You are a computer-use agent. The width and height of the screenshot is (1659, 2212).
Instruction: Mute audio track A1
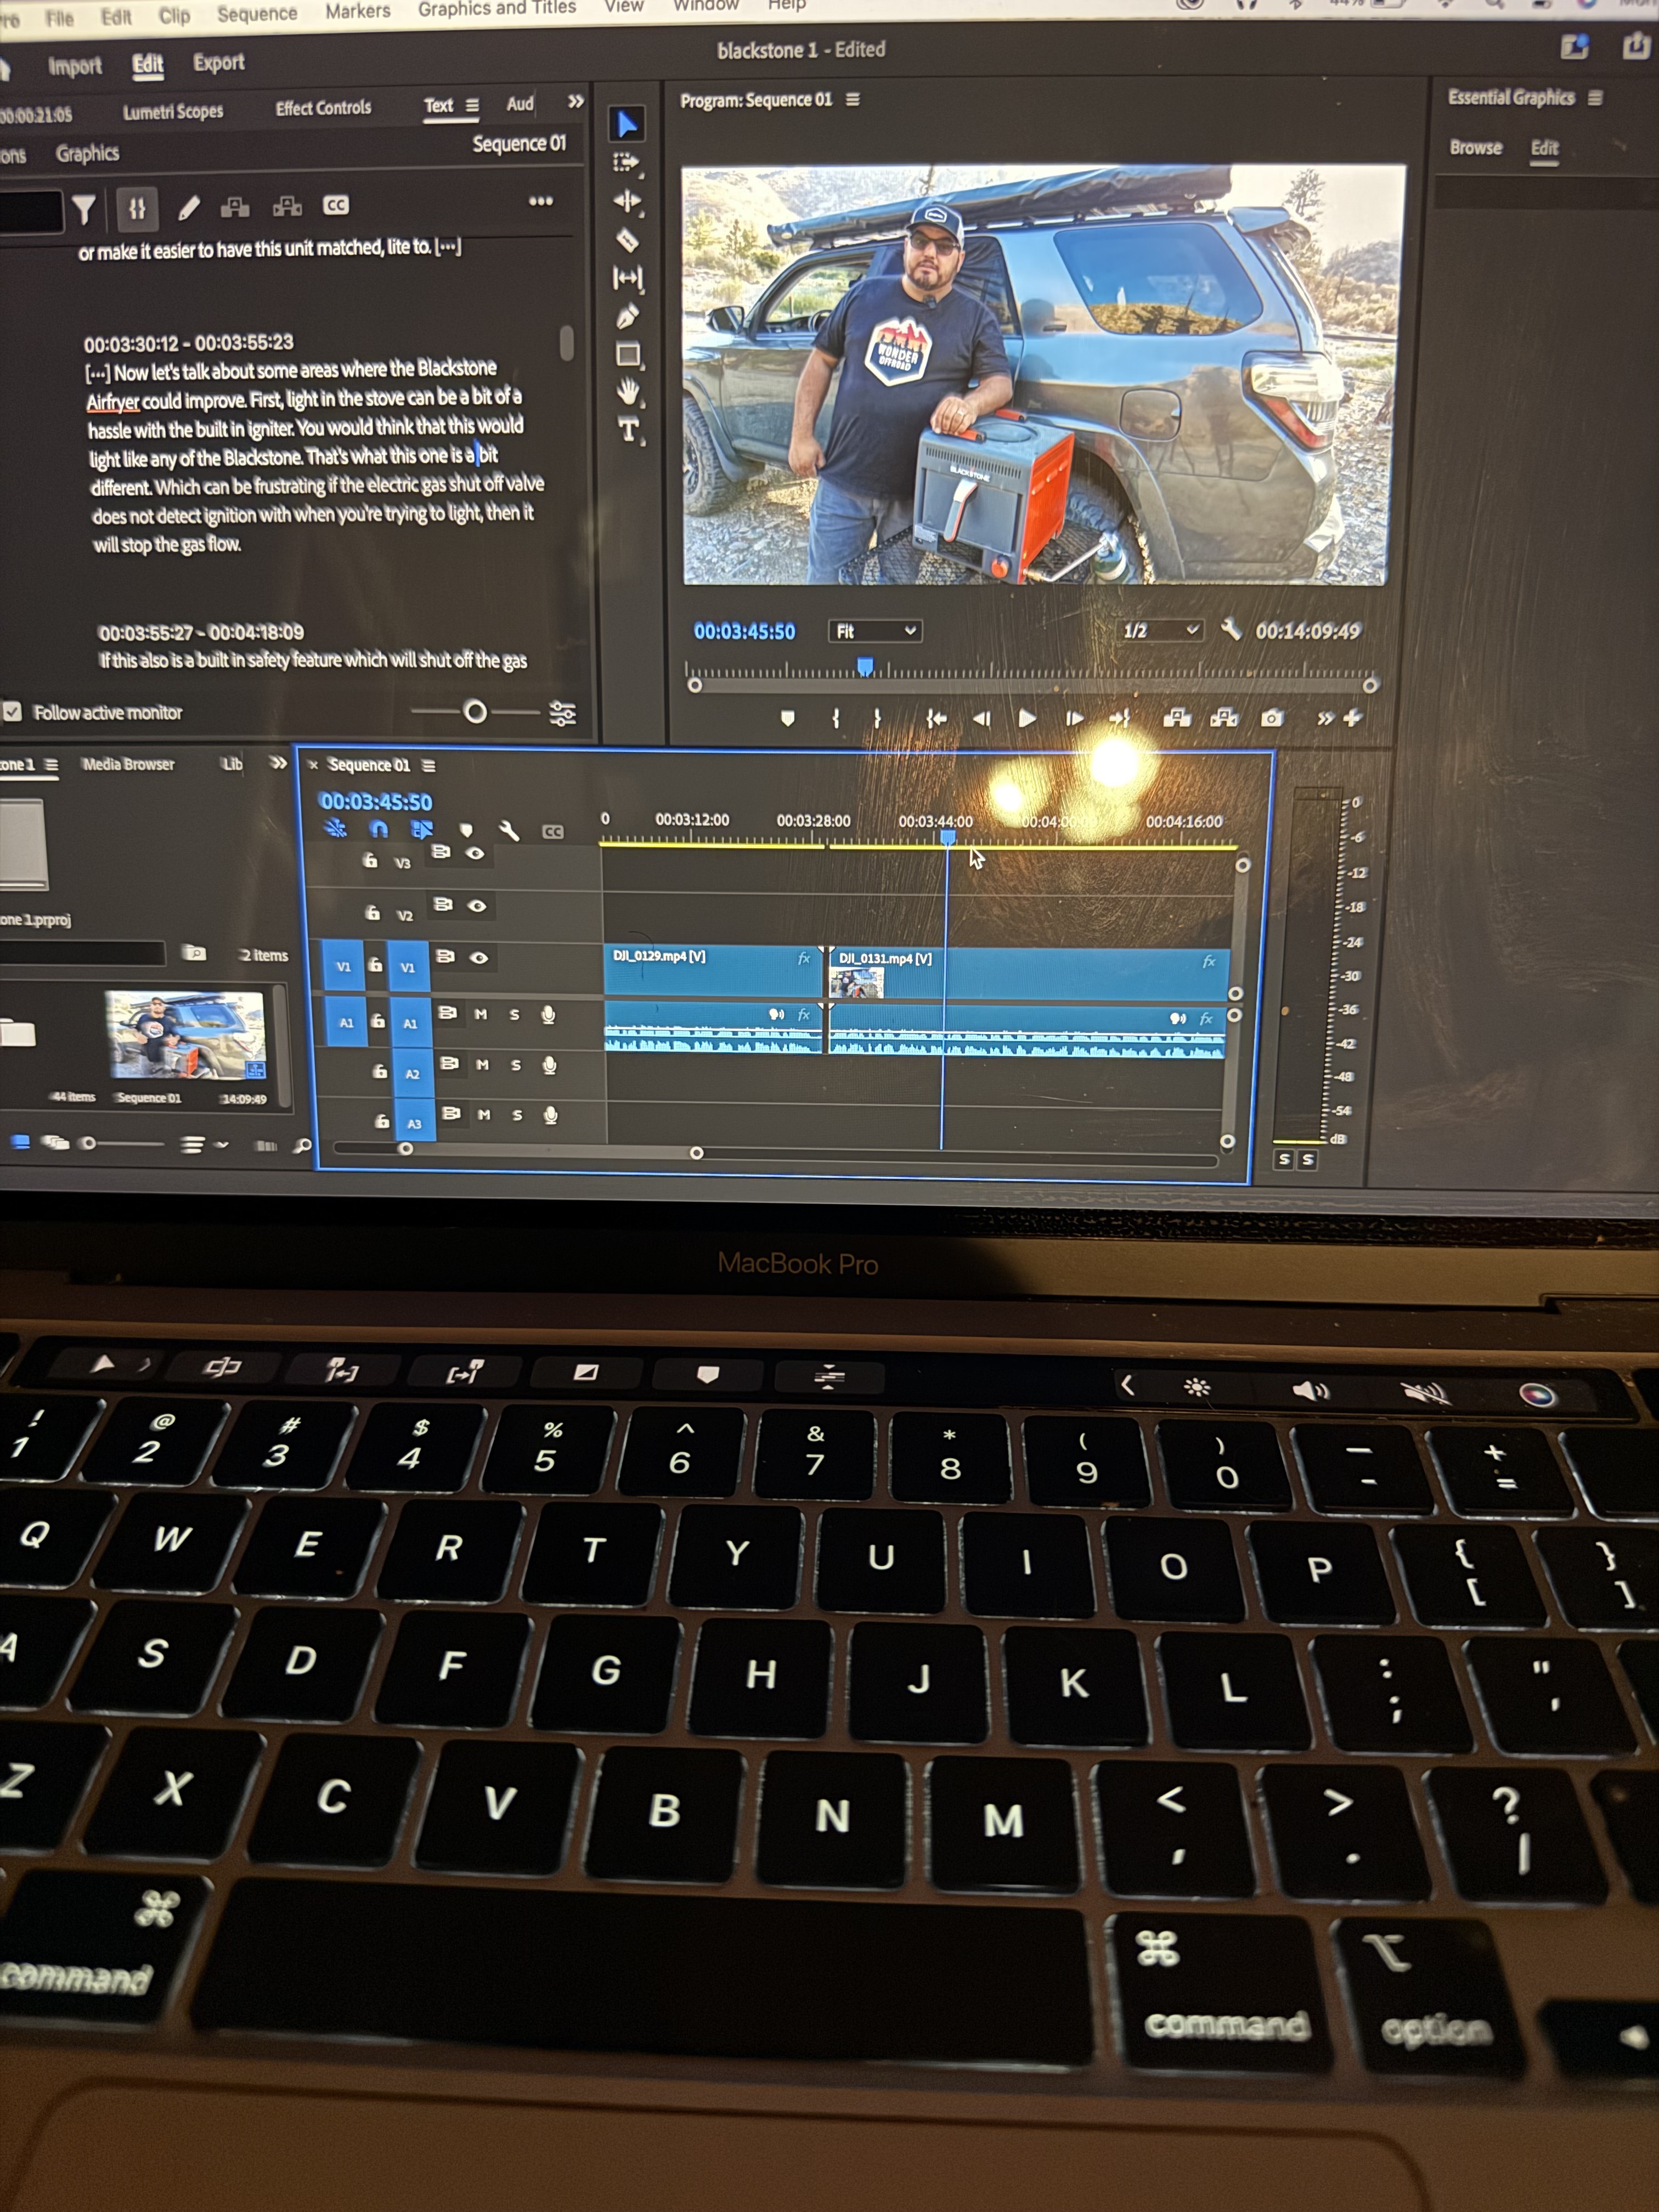pyautogui.click(x=481, y=1014)
